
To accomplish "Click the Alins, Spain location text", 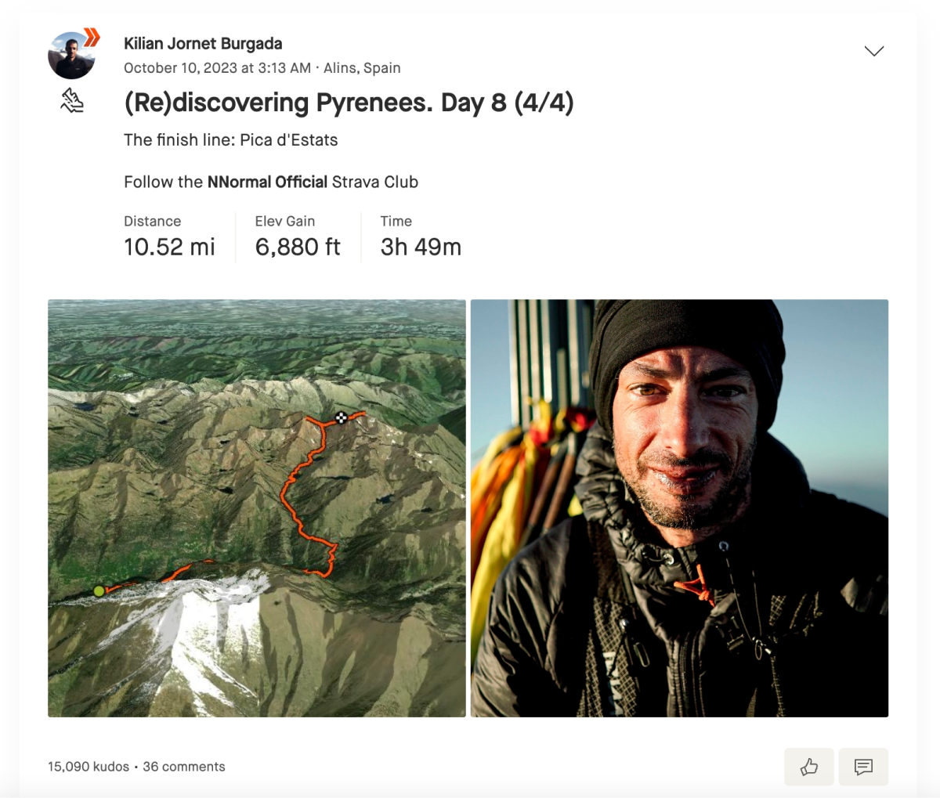I will (x=362, y=68).
